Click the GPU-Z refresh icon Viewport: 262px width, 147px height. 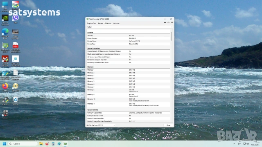(x=168, y=23)
